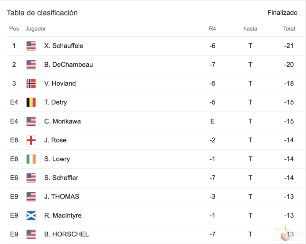Select the Jugador column header

(35, 29)
